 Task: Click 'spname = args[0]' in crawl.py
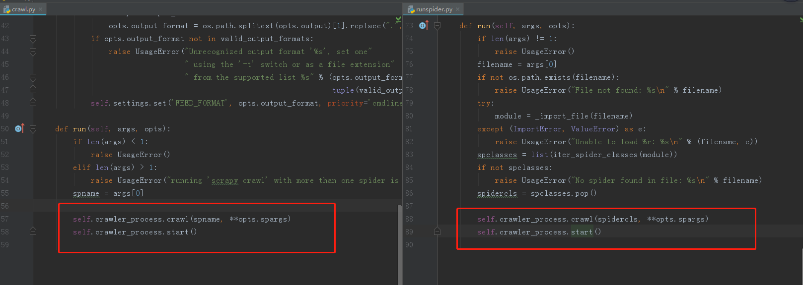click(108, 193)
